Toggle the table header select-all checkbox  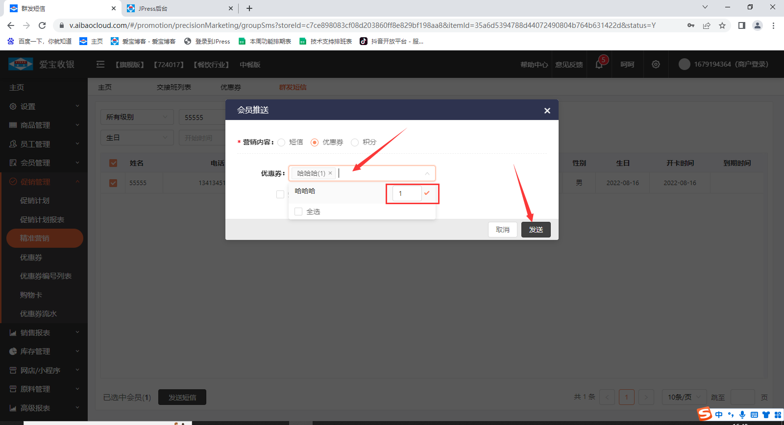pyautogui.click(x=113, y=163)
